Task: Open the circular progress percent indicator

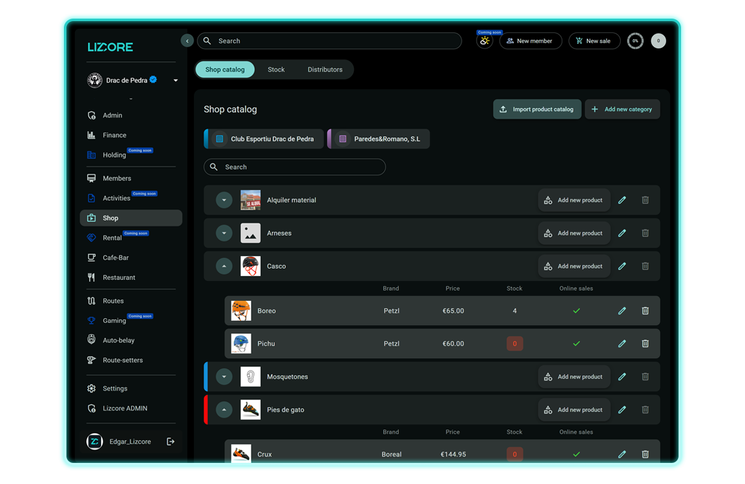Action: tap(635, 41)
